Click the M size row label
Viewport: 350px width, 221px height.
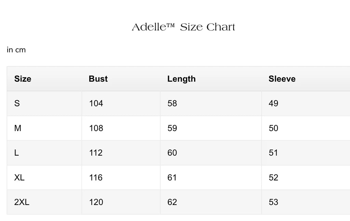(18, 128)
